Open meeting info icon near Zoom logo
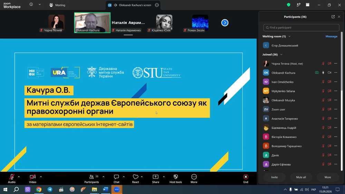This screenshot has height=194, width=345. (x=31, y=4)
